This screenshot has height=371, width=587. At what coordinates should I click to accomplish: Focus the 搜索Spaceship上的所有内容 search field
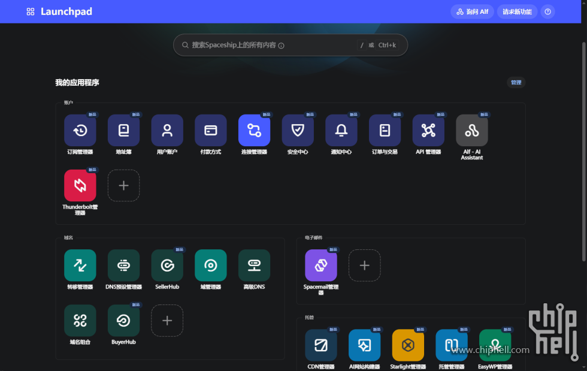[x=290, y=45]
